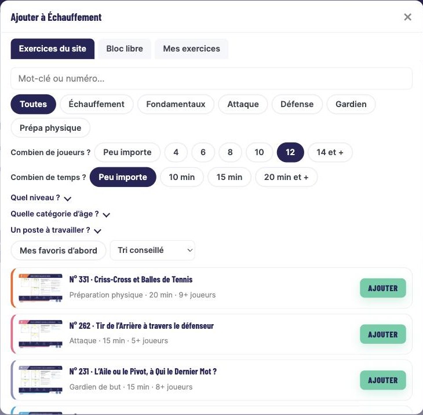This screenshot has width=423, height=415.
Task: Expand Un poste à travailler ? section
Action: tap(56, 230)
